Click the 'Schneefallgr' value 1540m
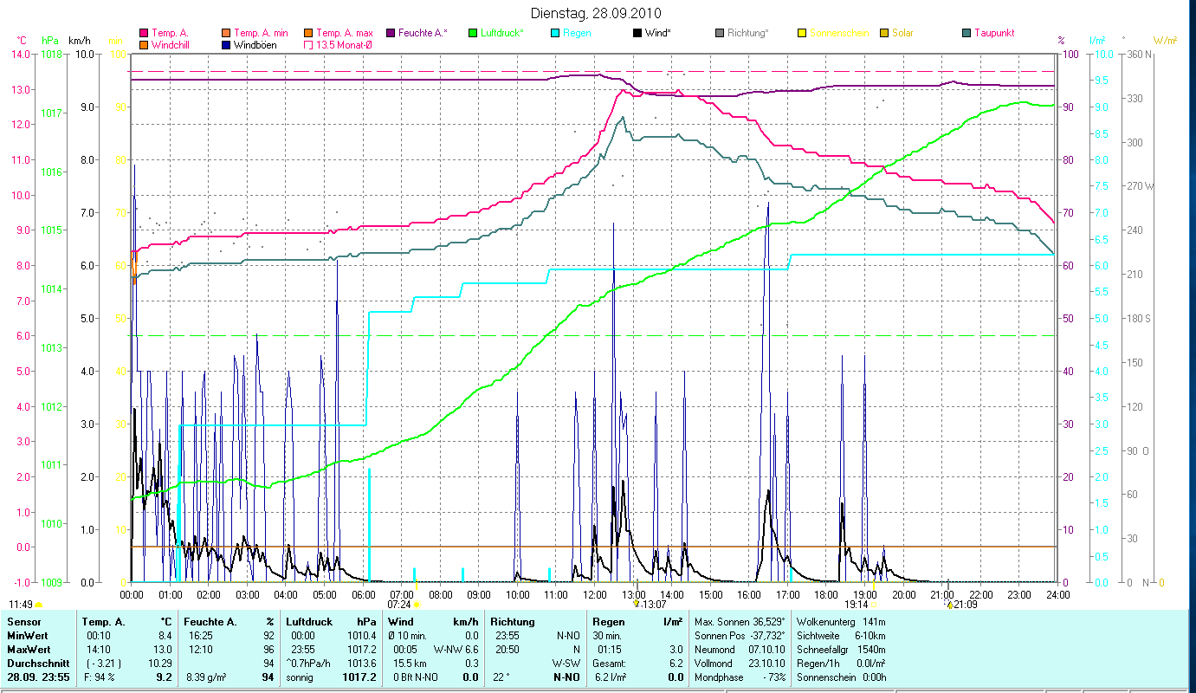1196x693 pixels. pyautogui.click(x=871, y=649)
